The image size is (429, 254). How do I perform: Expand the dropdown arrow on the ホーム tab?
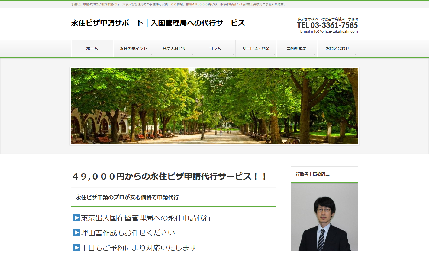tap(111, 54)
